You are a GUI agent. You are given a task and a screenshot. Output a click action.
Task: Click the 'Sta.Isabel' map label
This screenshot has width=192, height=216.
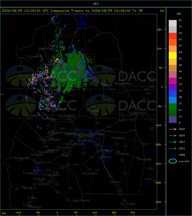(x=128, y=204)
